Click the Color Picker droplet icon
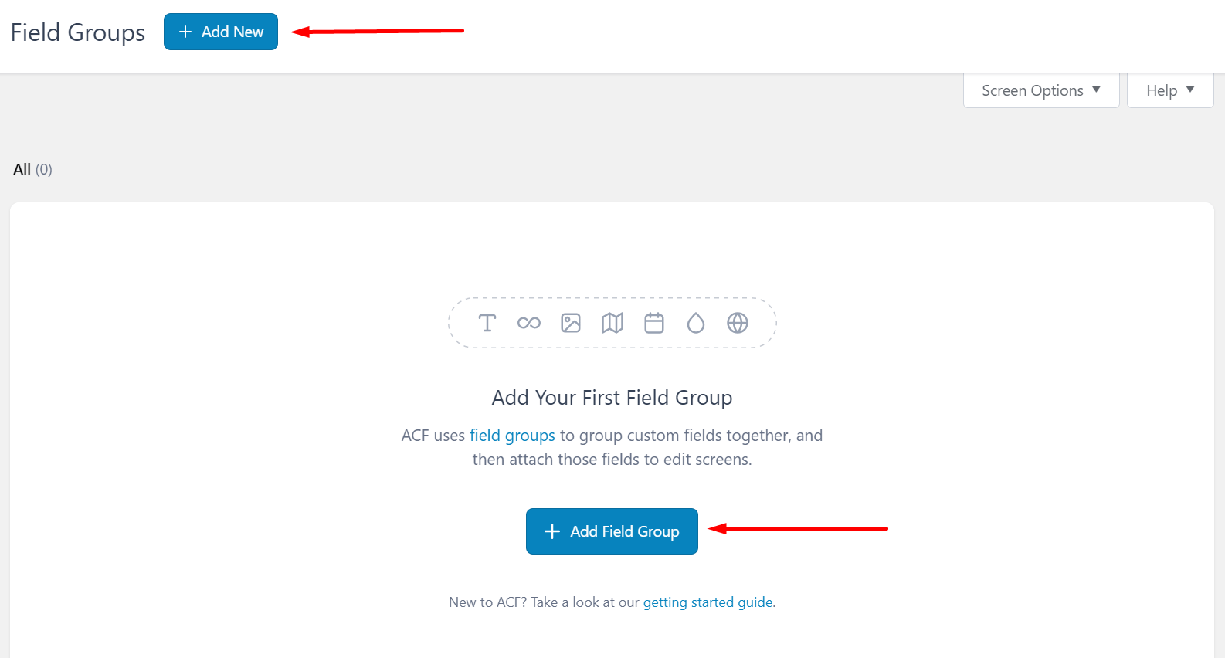 click(x=696, y=323)
